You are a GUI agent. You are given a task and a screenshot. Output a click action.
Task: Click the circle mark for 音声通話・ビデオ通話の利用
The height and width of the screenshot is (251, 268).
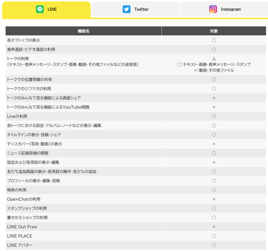tap(214, 49)
